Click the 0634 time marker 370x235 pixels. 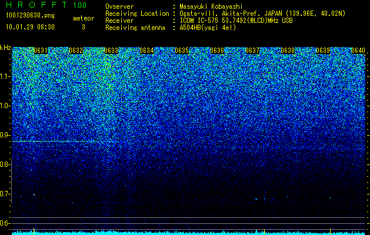[x=146, y=51]
